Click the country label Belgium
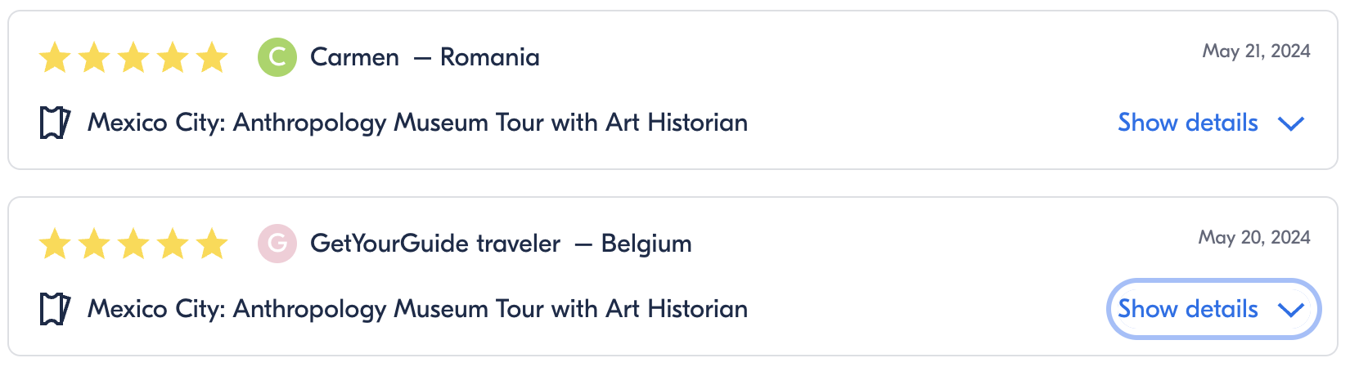The height and width of the screenshot is (376, 1350). pyautogui.click(x=646, y=244)
